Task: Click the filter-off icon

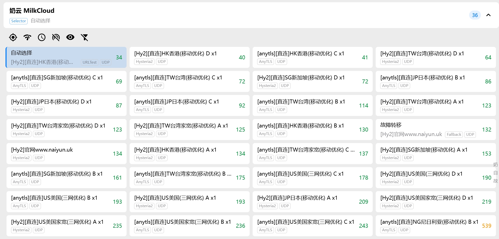Action: point(85,37)
